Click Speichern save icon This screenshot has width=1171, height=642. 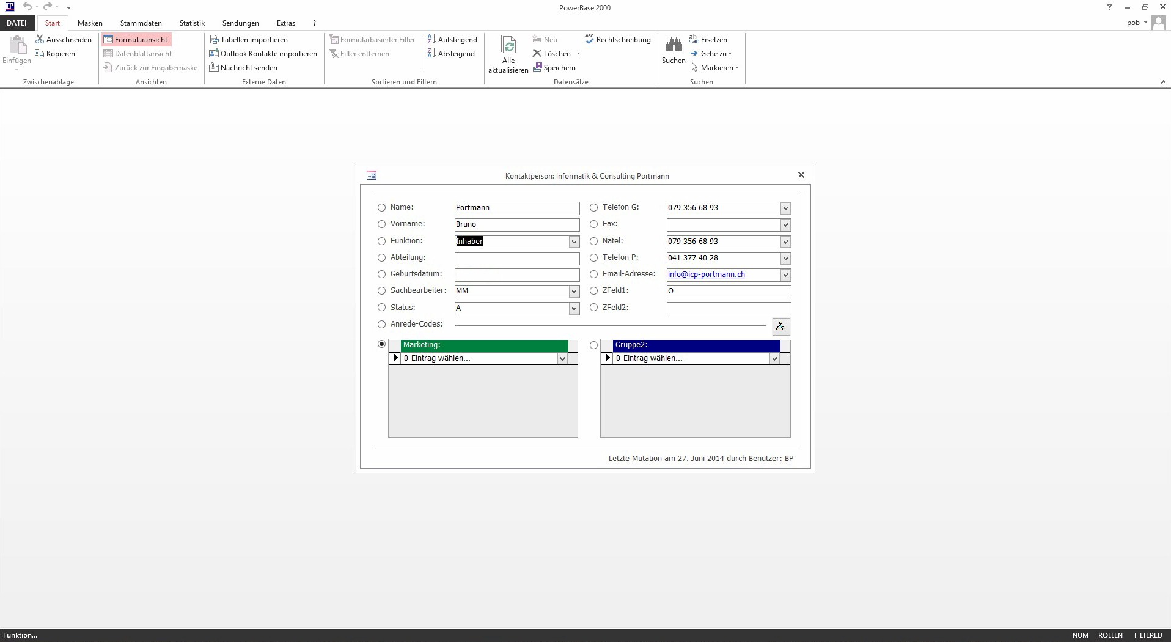[x=537, y=68]
